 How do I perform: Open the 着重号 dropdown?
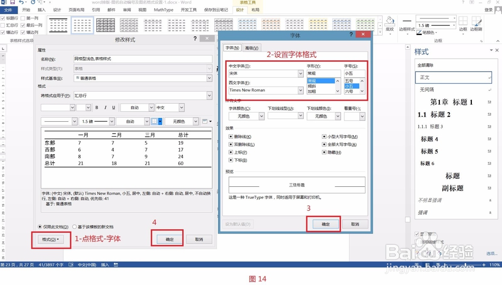coord(362,116)
